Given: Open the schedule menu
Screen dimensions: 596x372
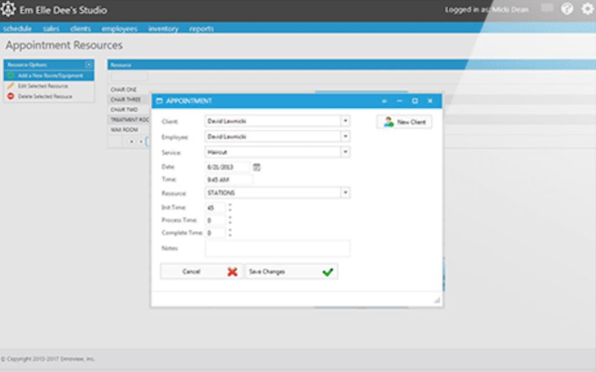Looking at the screenshot, I should tap(17, 29).
